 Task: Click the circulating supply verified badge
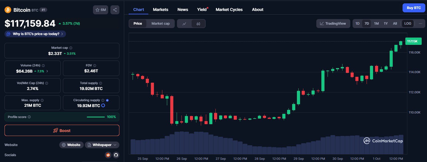[x=107, y=100]
